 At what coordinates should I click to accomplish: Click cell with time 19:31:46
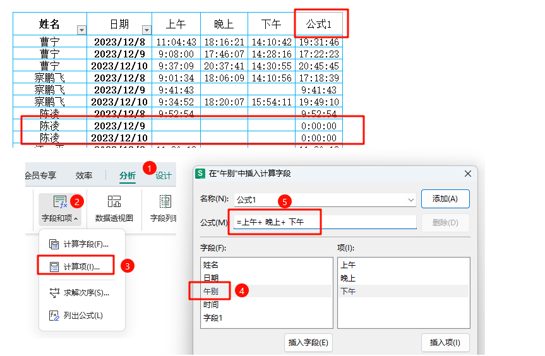[319, 42]
